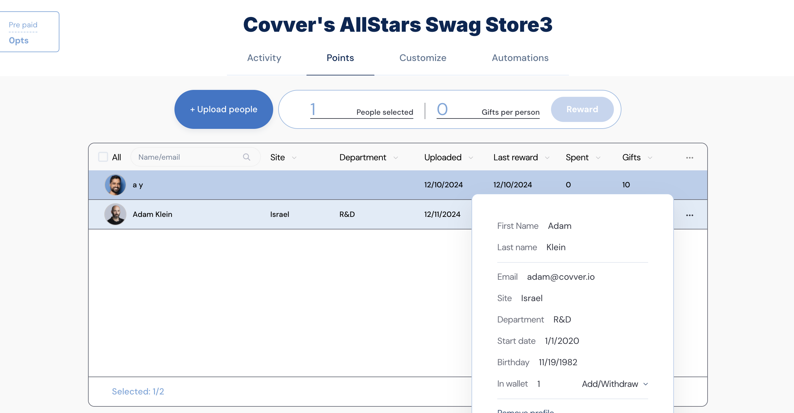Click the Reward button
The width and height of the screenshot is (794, 413).
(582, 109)
